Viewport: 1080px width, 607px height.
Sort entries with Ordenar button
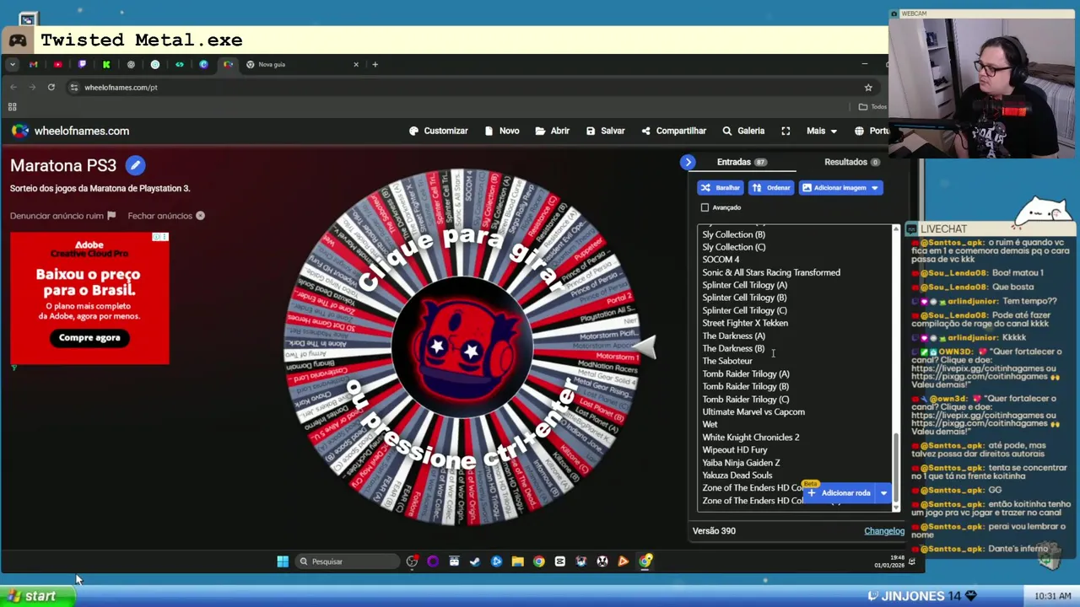[x=771, y=188]
